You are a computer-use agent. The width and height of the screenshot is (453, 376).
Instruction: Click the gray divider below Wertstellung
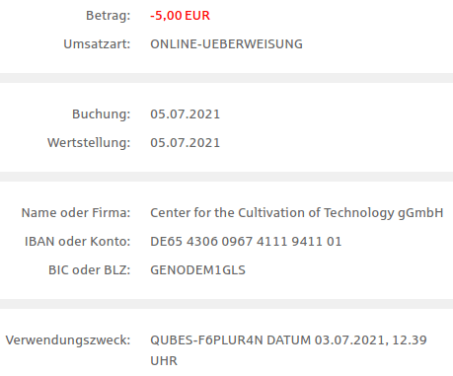pos(226,177)
